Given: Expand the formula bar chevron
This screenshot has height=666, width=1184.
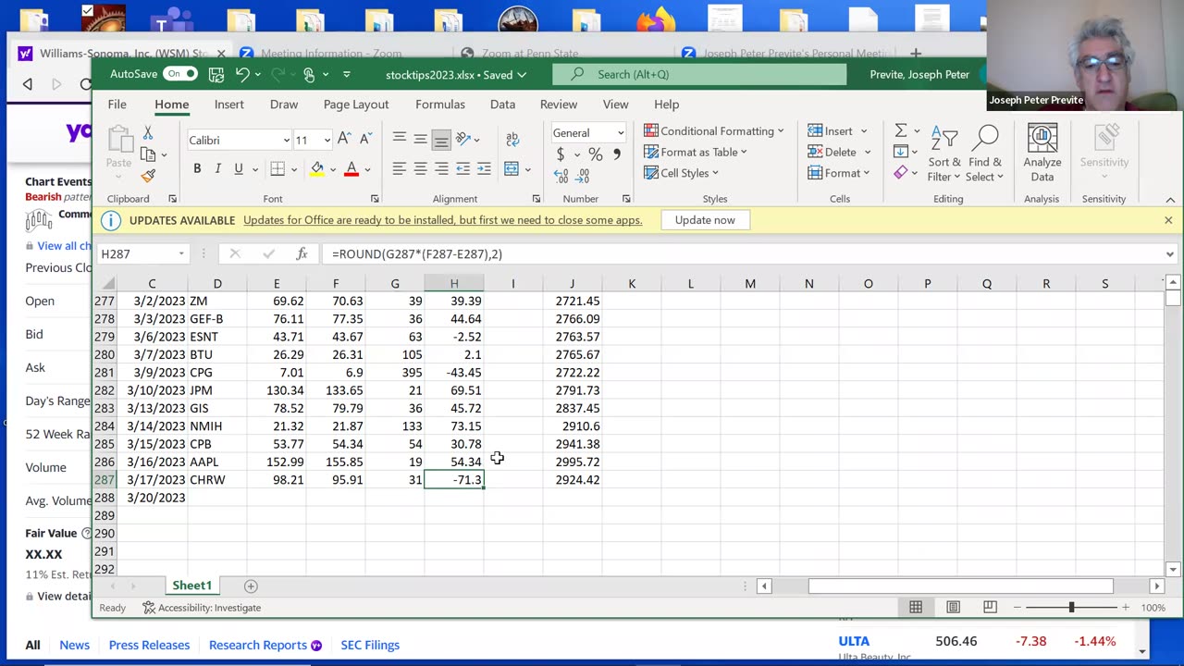Looking at the screenshot, I should 1170,253.
